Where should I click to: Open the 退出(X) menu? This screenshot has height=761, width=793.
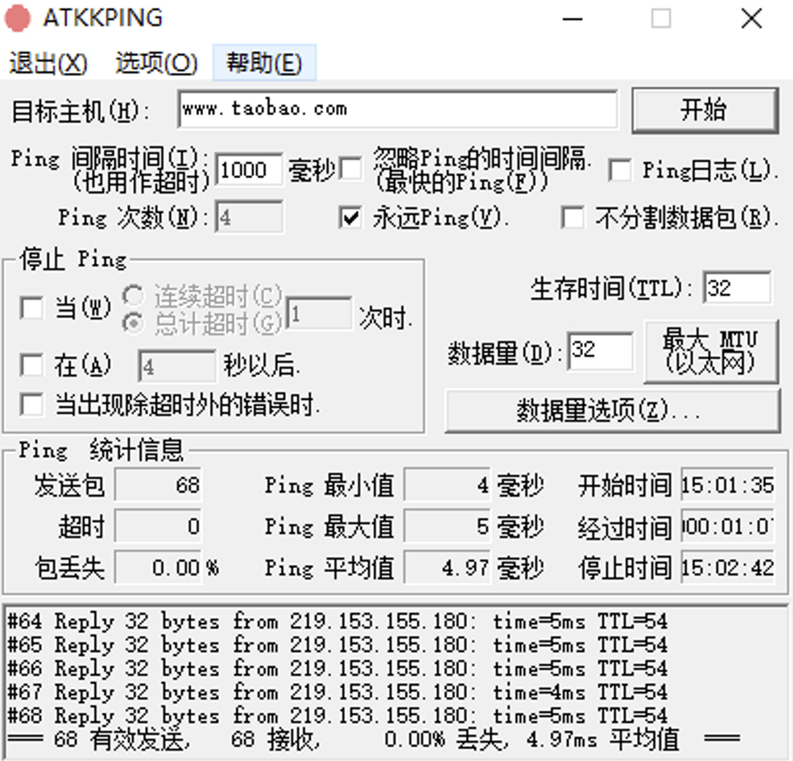pyautogui.click(x=48, y=63)
